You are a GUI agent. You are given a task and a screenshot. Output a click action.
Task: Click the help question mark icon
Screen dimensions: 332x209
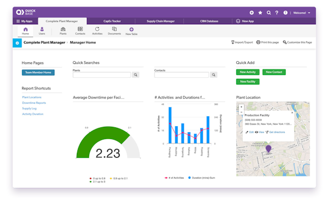(277, 13)
